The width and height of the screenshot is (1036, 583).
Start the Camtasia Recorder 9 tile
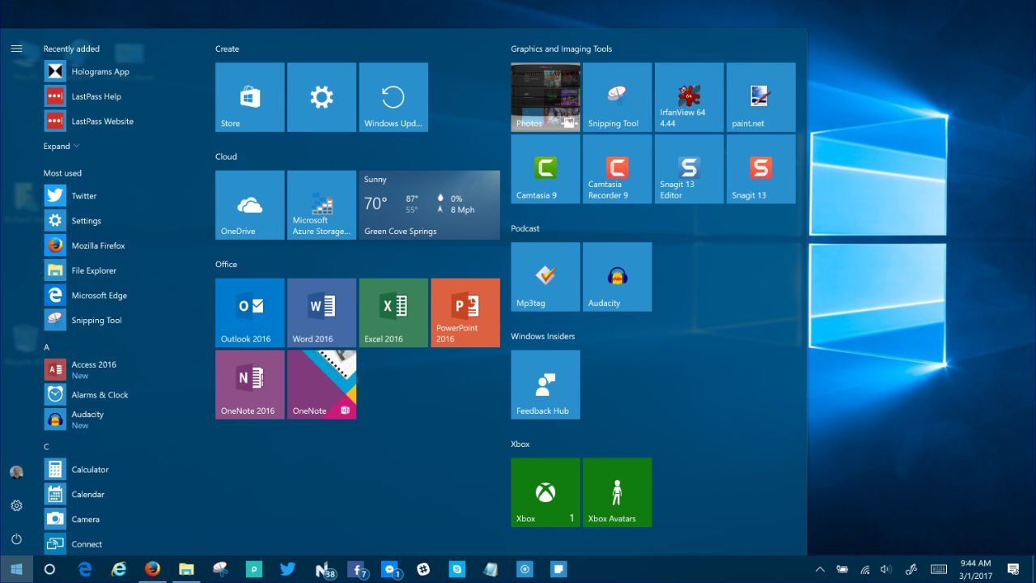point(618,169)
